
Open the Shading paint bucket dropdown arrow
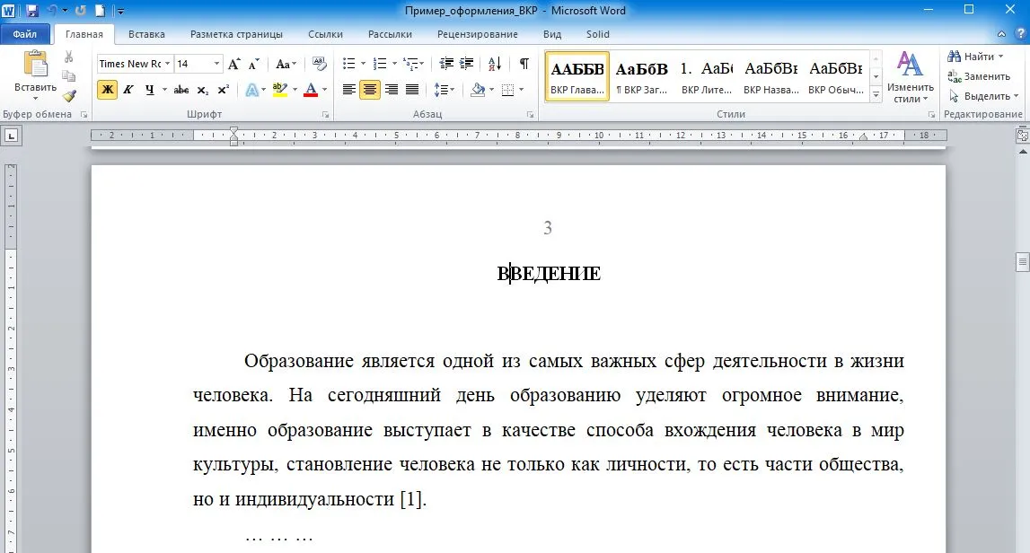(x=491, y=90)
